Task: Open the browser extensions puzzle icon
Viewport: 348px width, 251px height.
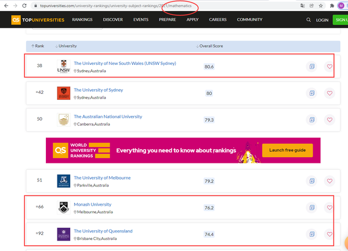Action: click(332, 6)
